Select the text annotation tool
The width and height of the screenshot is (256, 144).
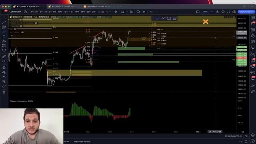coord(4,36)
